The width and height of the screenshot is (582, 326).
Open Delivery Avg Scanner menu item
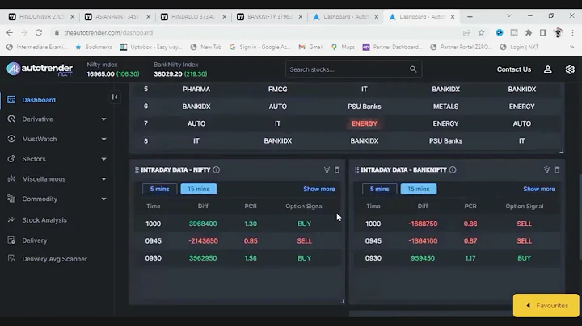[x=55, y=259]
